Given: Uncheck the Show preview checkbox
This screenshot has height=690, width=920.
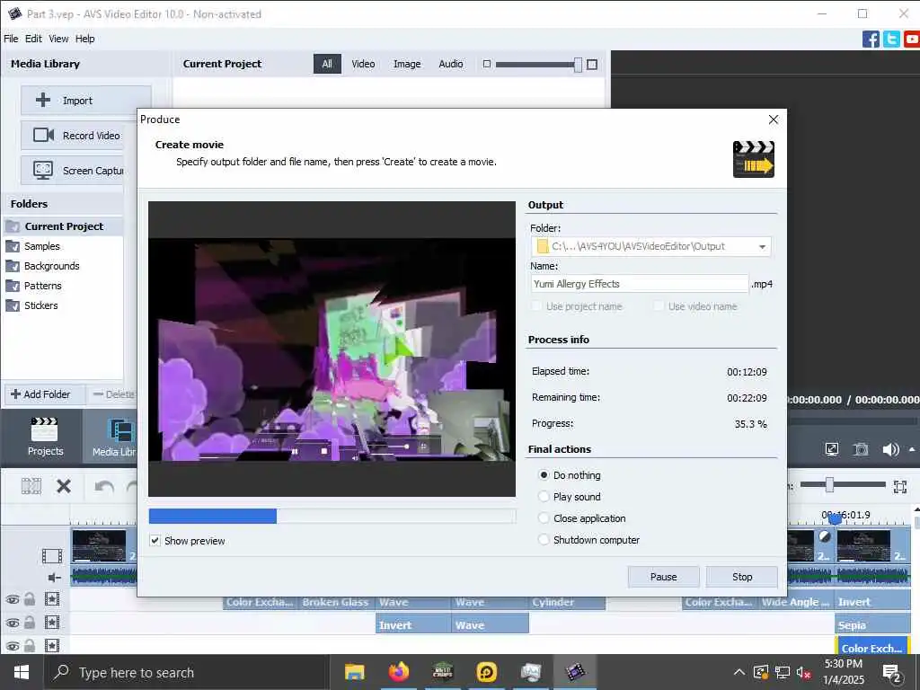Looking at the screenshot, I should coord(155,541).
